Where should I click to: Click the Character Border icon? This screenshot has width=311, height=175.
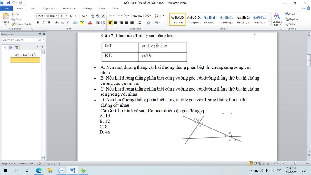coord(103,16)
